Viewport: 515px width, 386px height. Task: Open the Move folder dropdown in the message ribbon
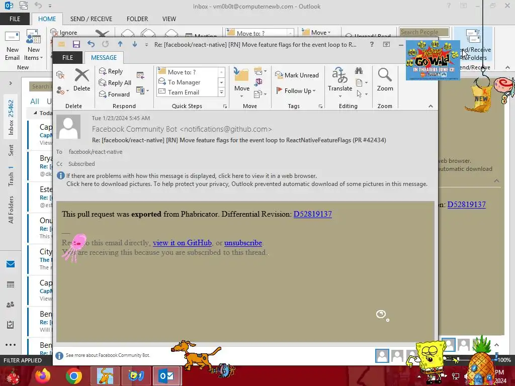[242, 82]
